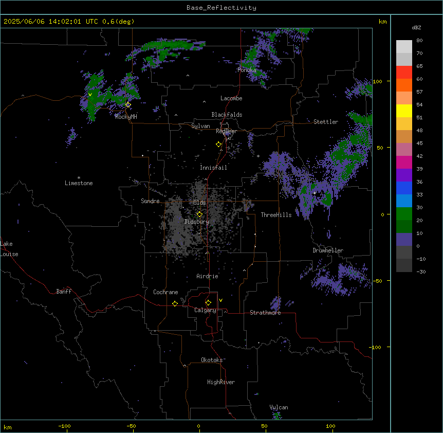Select the bright green 20-30 dBZ swatch
The width and height of the screenshot is (443, 433).
point(404,214)
